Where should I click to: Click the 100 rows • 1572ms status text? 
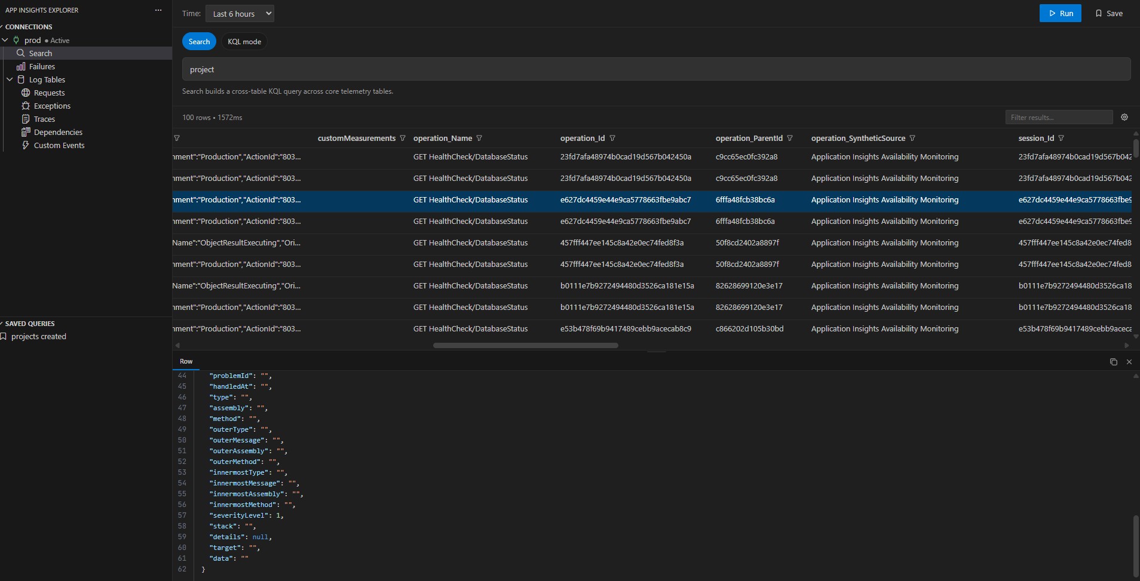[212, 118]
